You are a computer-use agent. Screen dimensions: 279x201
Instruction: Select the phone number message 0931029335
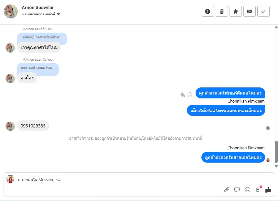point(33,126)
